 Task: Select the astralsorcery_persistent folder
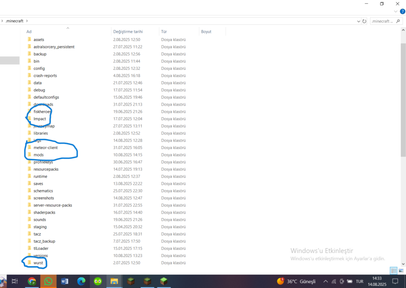tap(54, 47)
